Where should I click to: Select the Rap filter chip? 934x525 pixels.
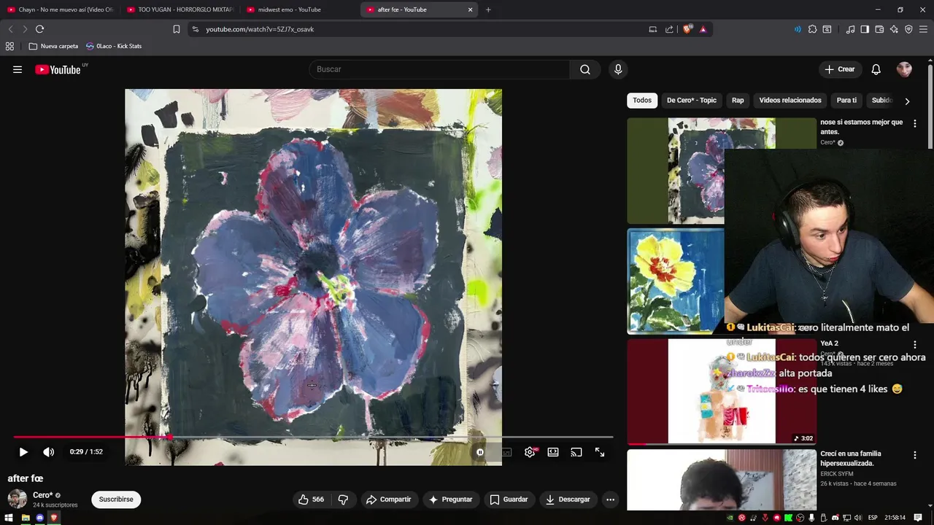tap(738, 100)
